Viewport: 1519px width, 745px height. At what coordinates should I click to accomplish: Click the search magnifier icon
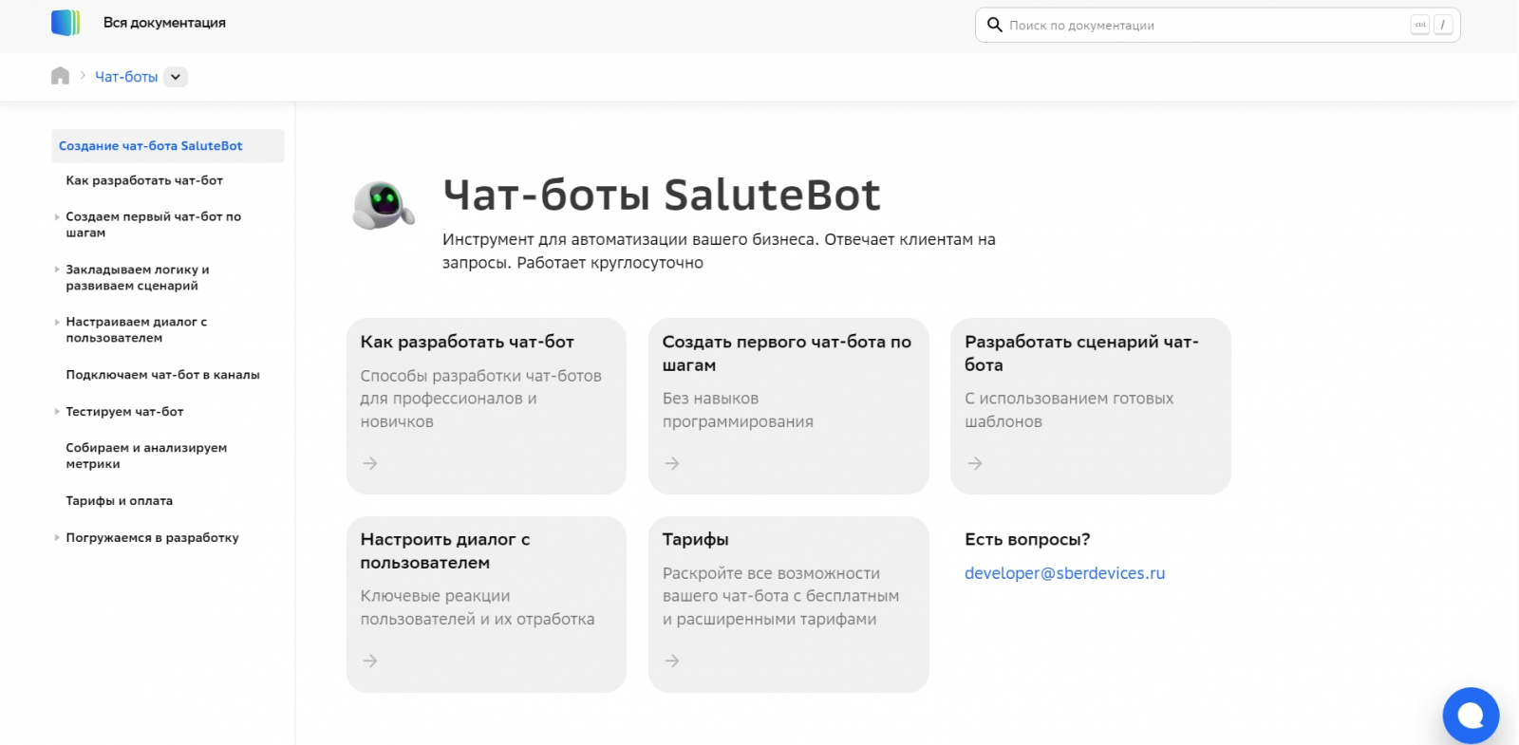pos(994,25)
